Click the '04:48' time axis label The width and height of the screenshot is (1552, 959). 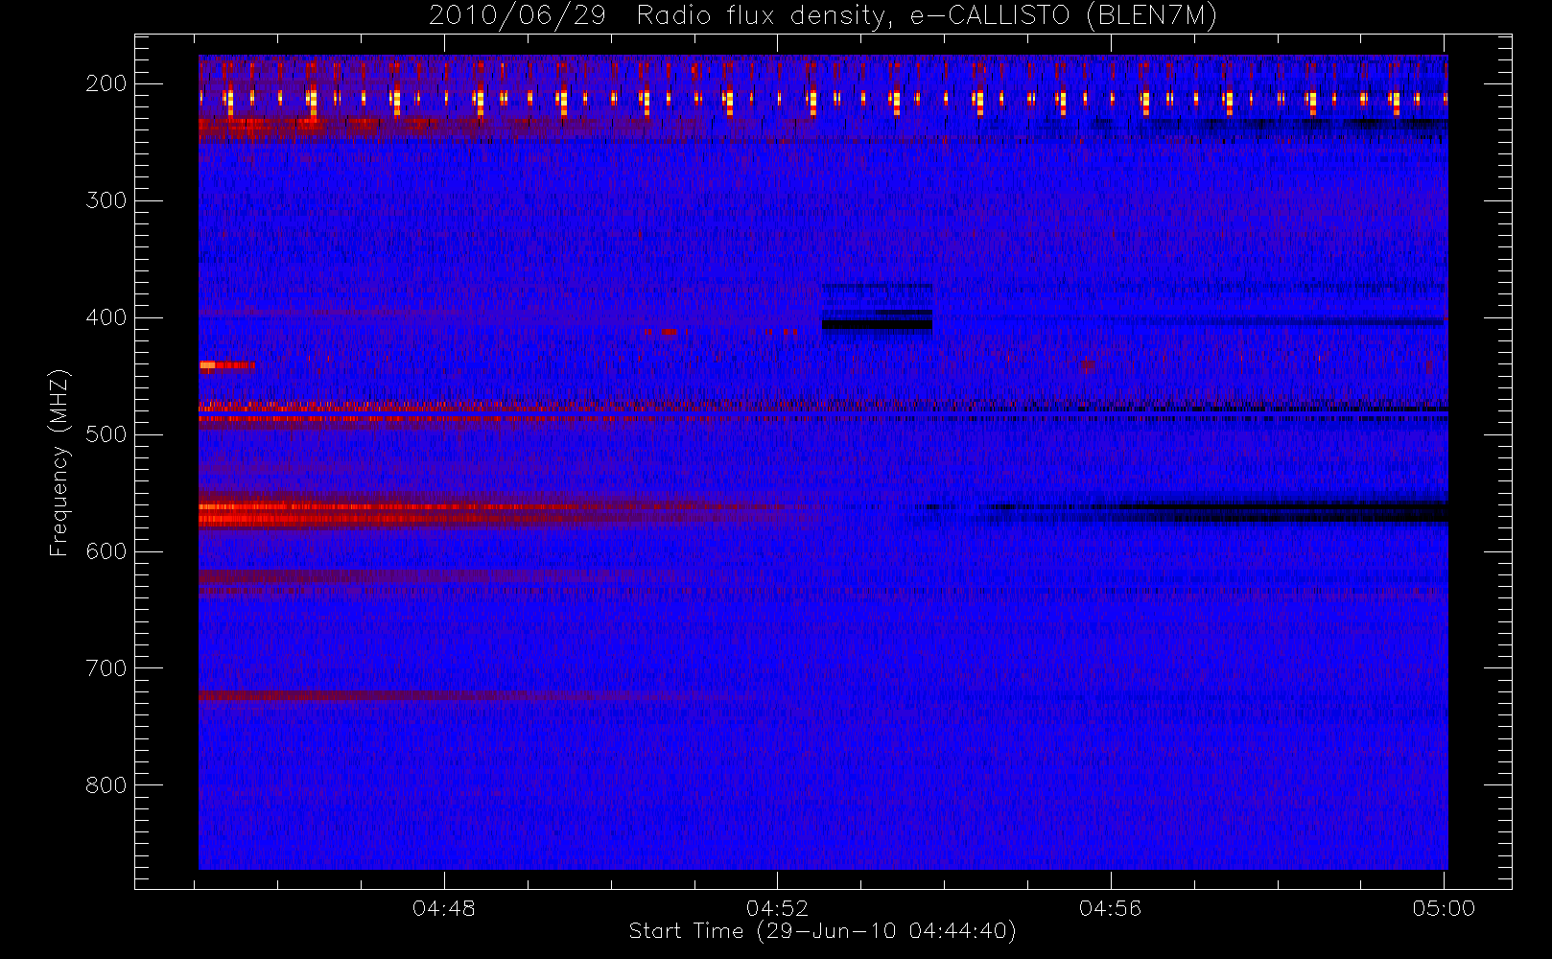click(444, 908)
